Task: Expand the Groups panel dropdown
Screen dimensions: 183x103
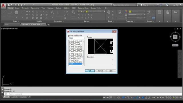Action: click(x=151, y=21)
